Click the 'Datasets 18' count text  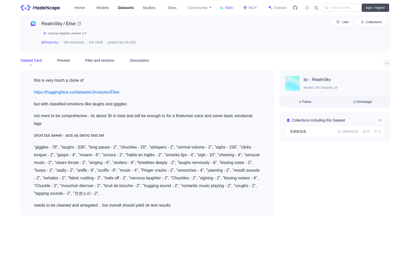point(329,88)
